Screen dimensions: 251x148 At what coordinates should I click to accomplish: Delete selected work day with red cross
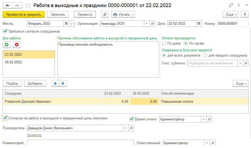click(17, 45)
